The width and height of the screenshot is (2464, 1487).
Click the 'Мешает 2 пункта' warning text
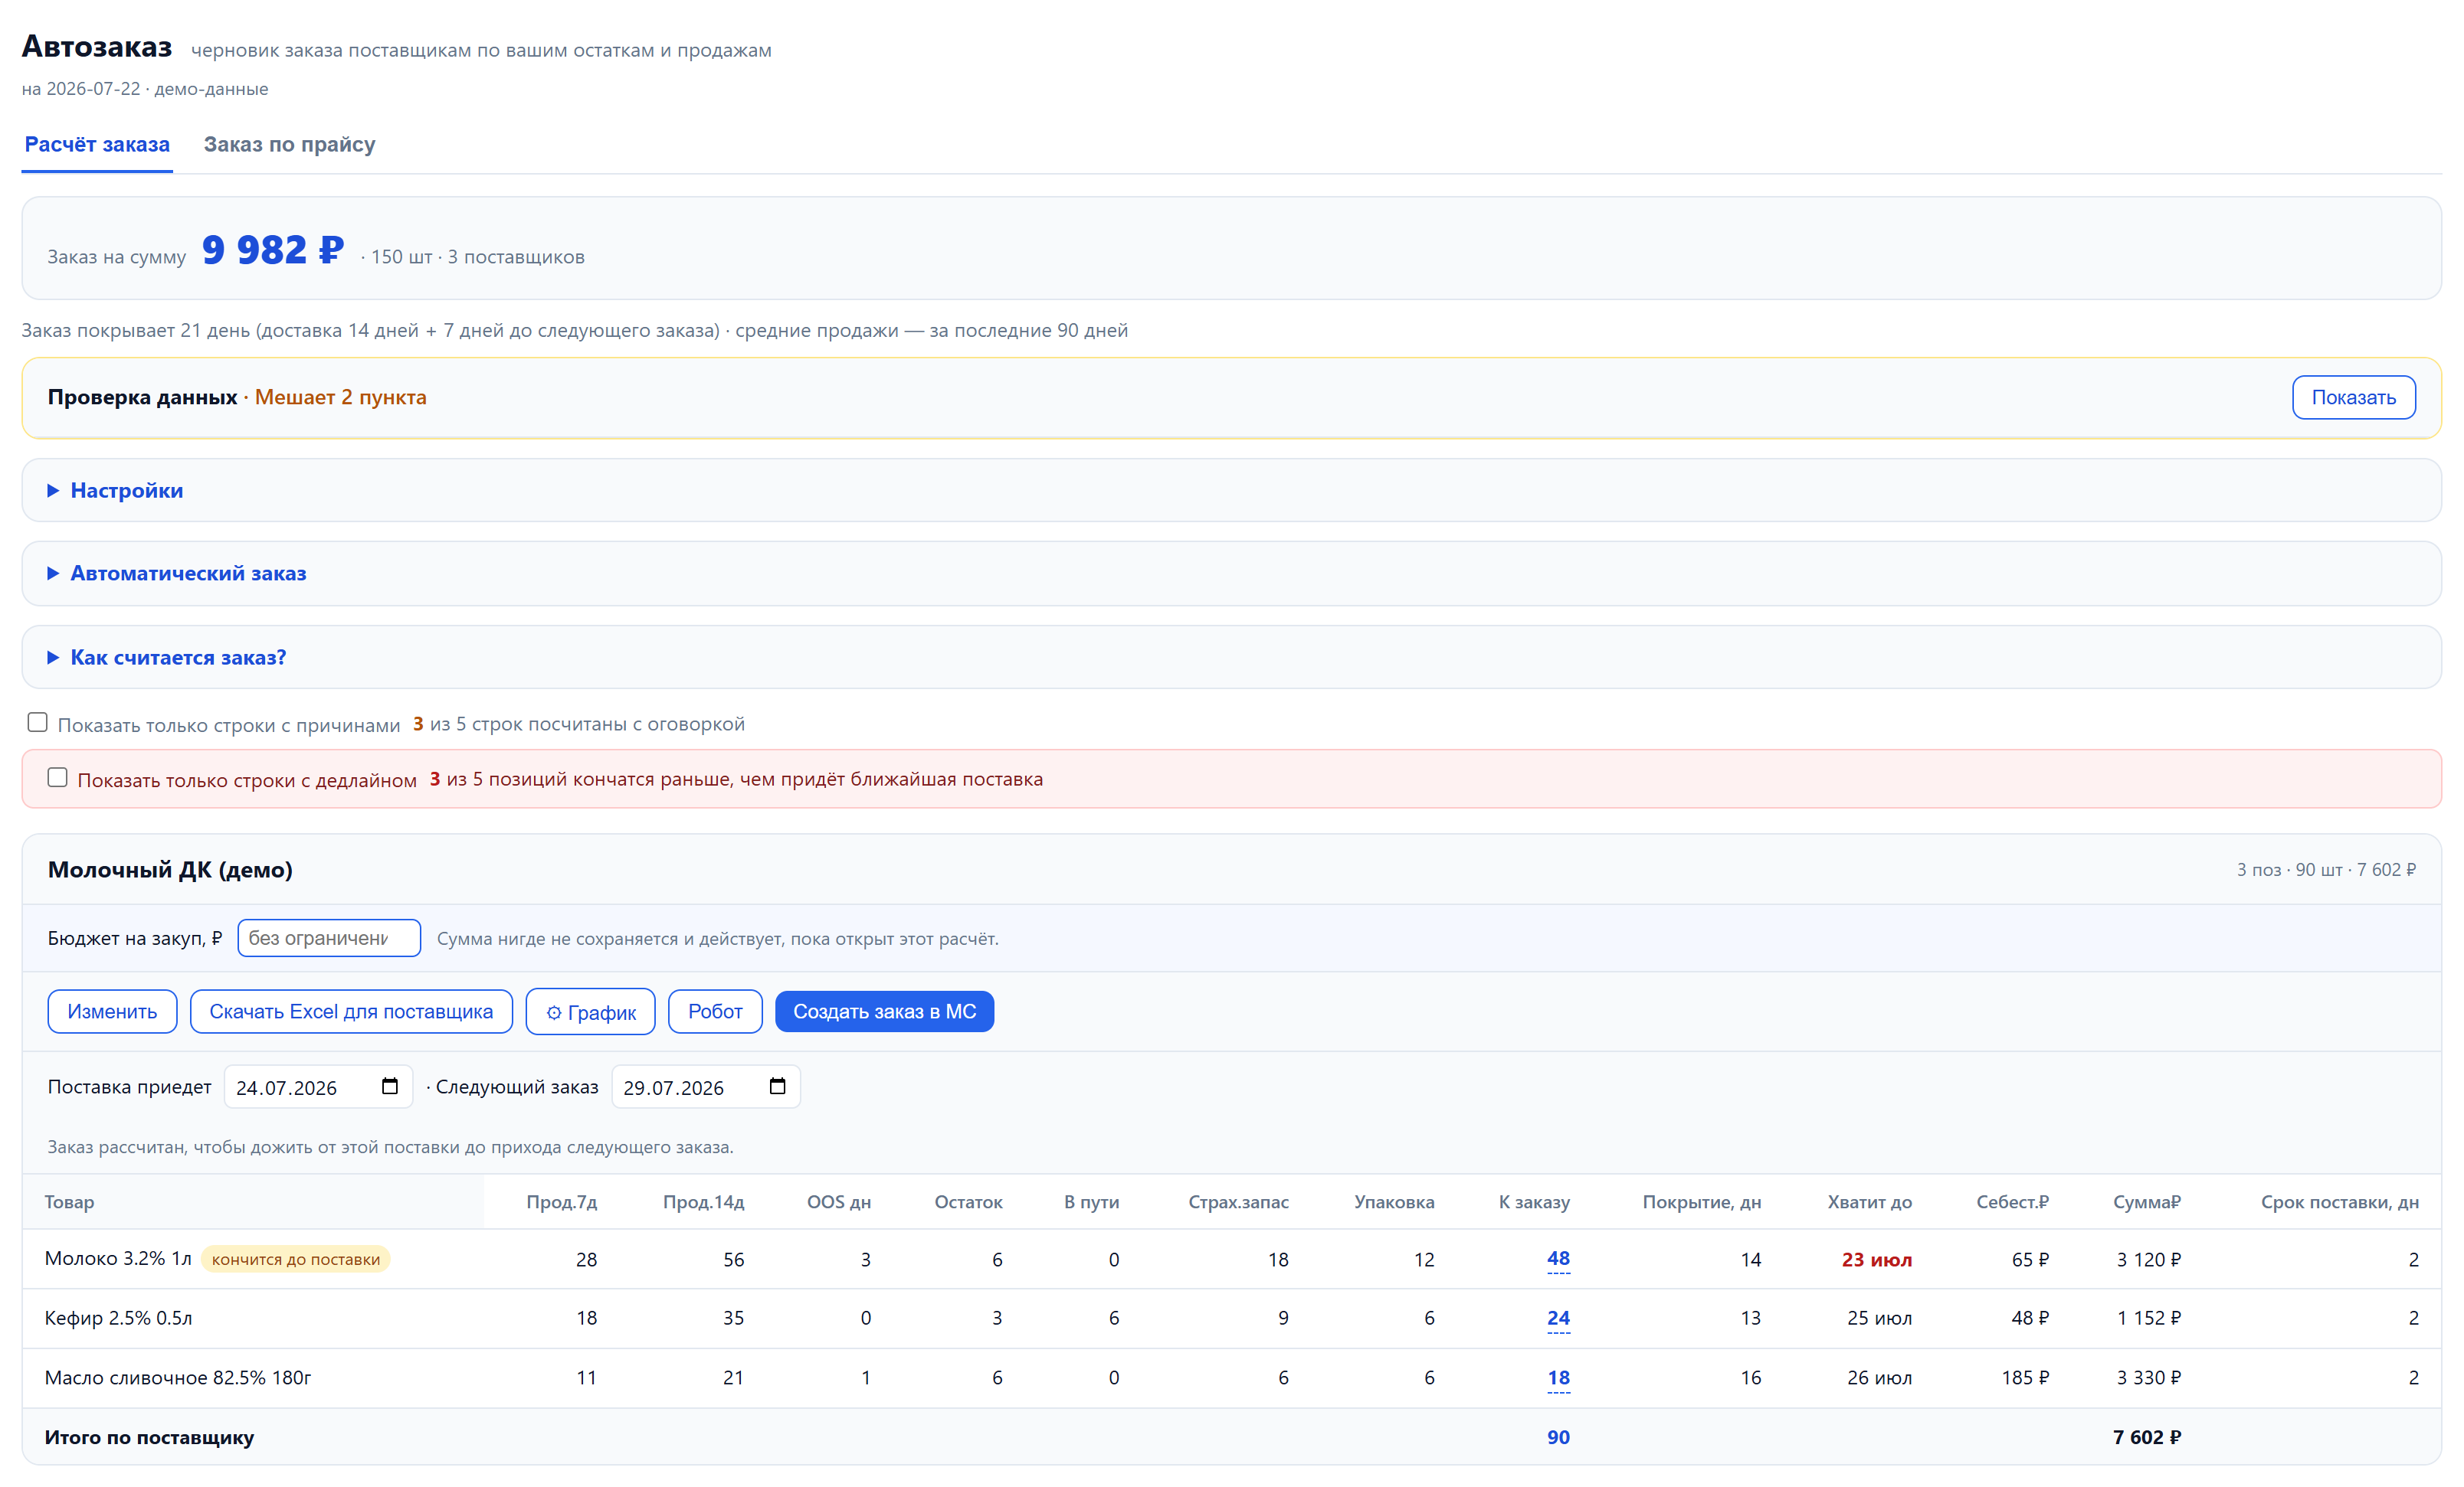pyautogui.click(x=340, y=397)
